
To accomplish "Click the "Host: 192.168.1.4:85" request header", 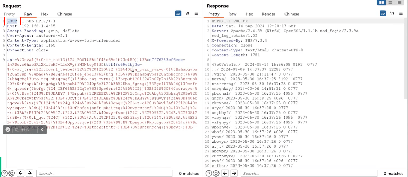I will point(31,26).
